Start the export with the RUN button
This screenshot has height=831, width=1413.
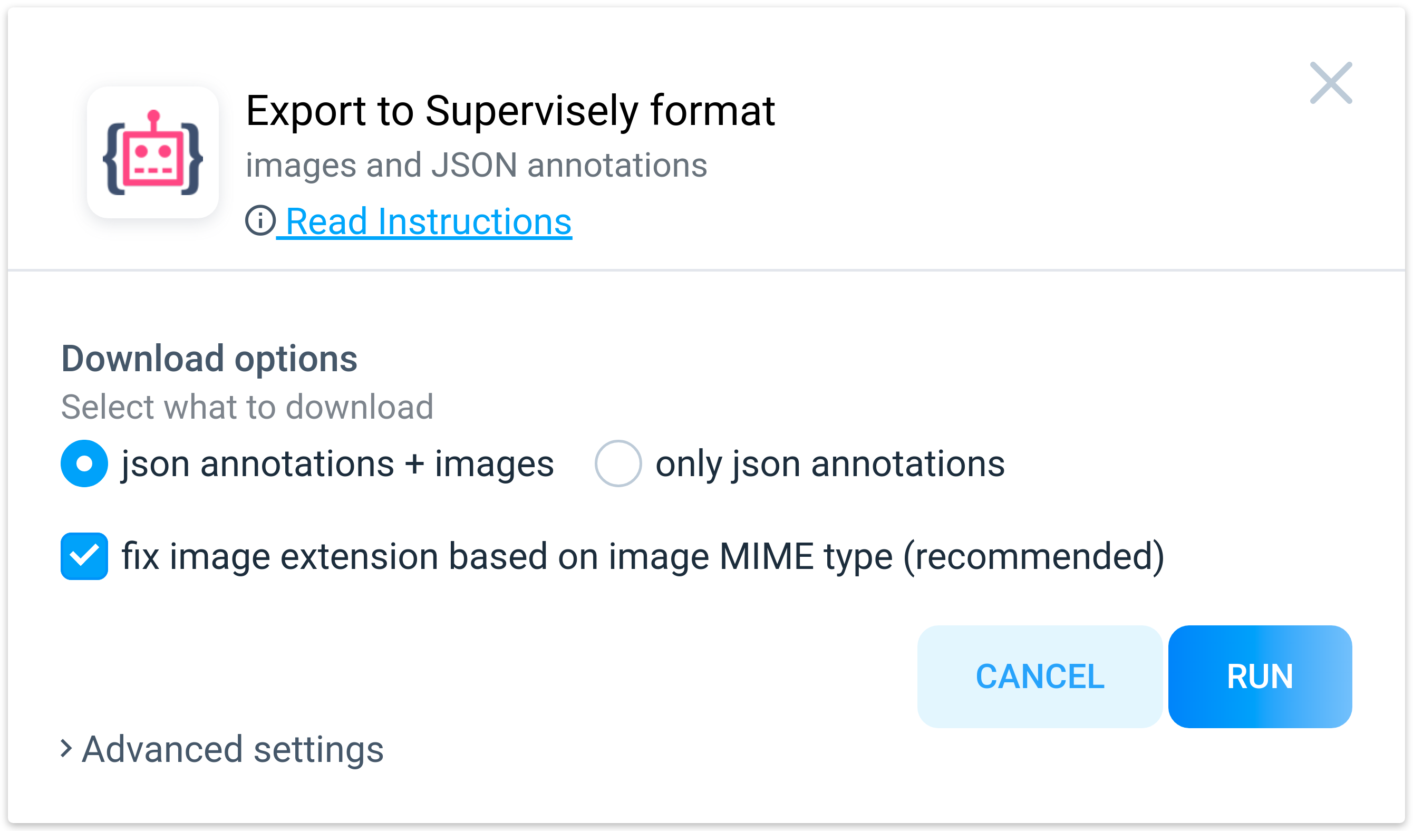tap(1260, 677)
